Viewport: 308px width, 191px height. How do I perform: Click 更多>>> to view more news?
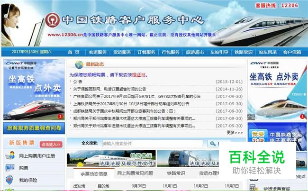235,133
